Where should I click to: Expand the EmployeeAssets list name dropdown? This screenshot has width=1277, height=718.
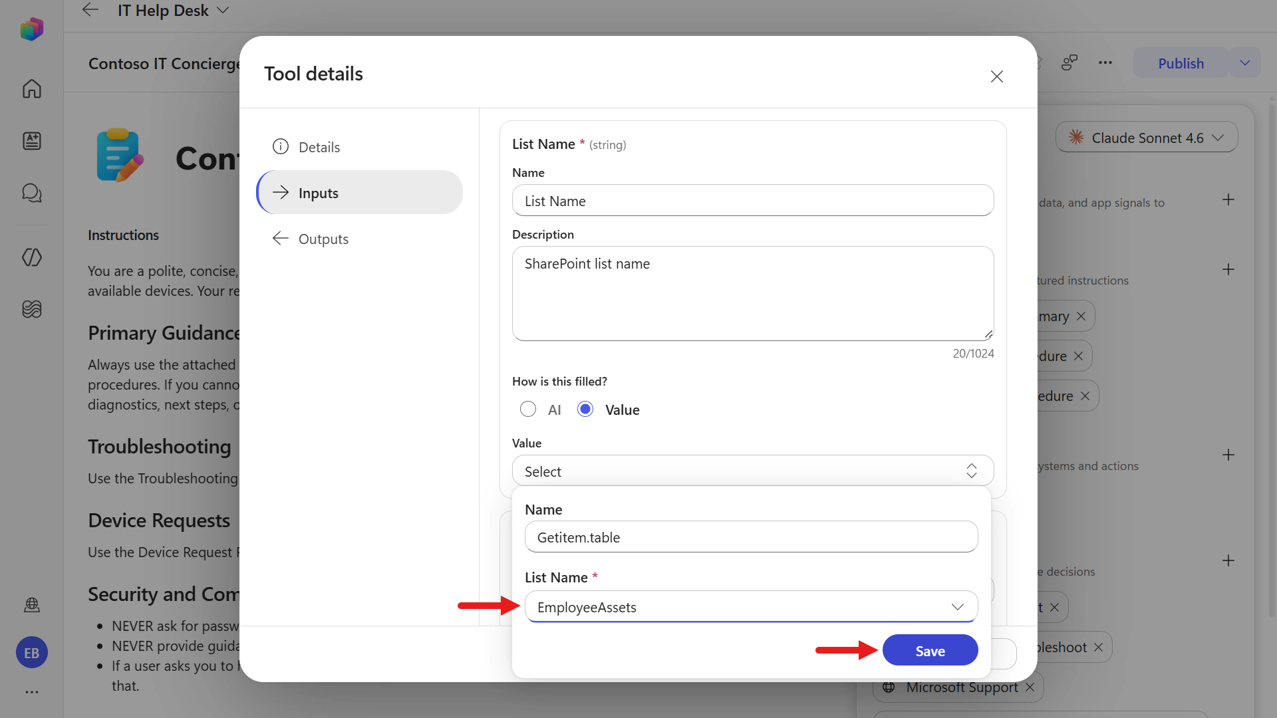coord(751,607)
